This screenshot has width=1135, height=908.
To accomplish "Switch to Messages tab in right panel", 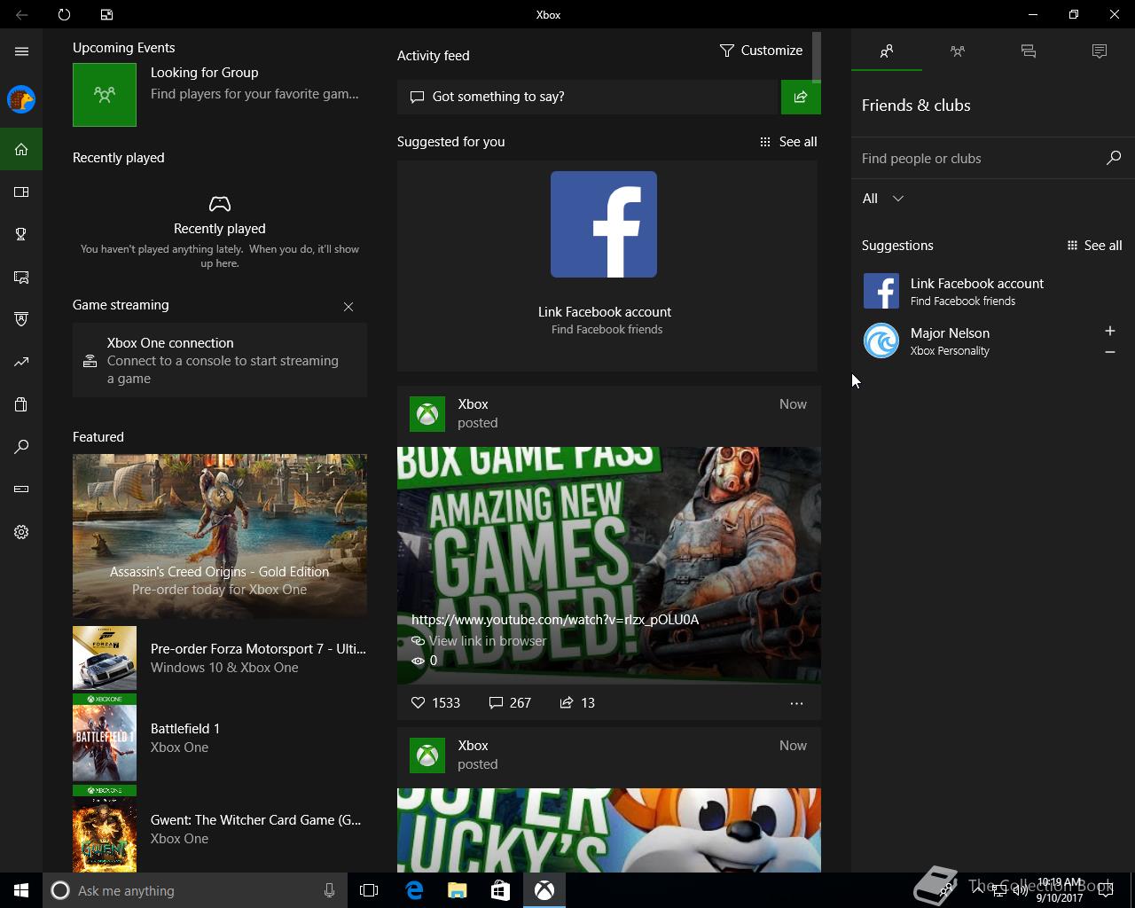I will pos(1029,51).
